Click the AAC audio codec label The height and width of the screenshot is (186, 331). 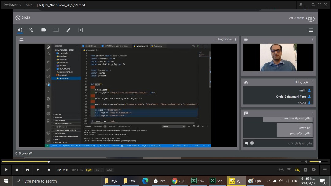(110, 170)
